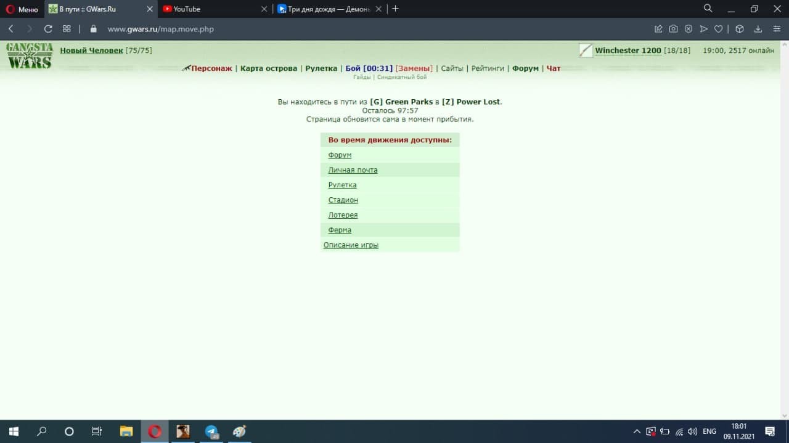Open Opera speed dial grid
The width and height of the screenshot is (789, 443).
(67, 29)
